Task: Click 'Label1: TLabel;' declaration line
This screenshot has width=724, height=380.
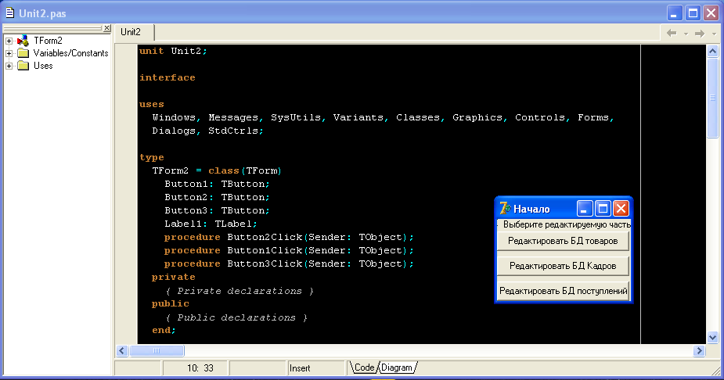Action: tap(211, 224)
